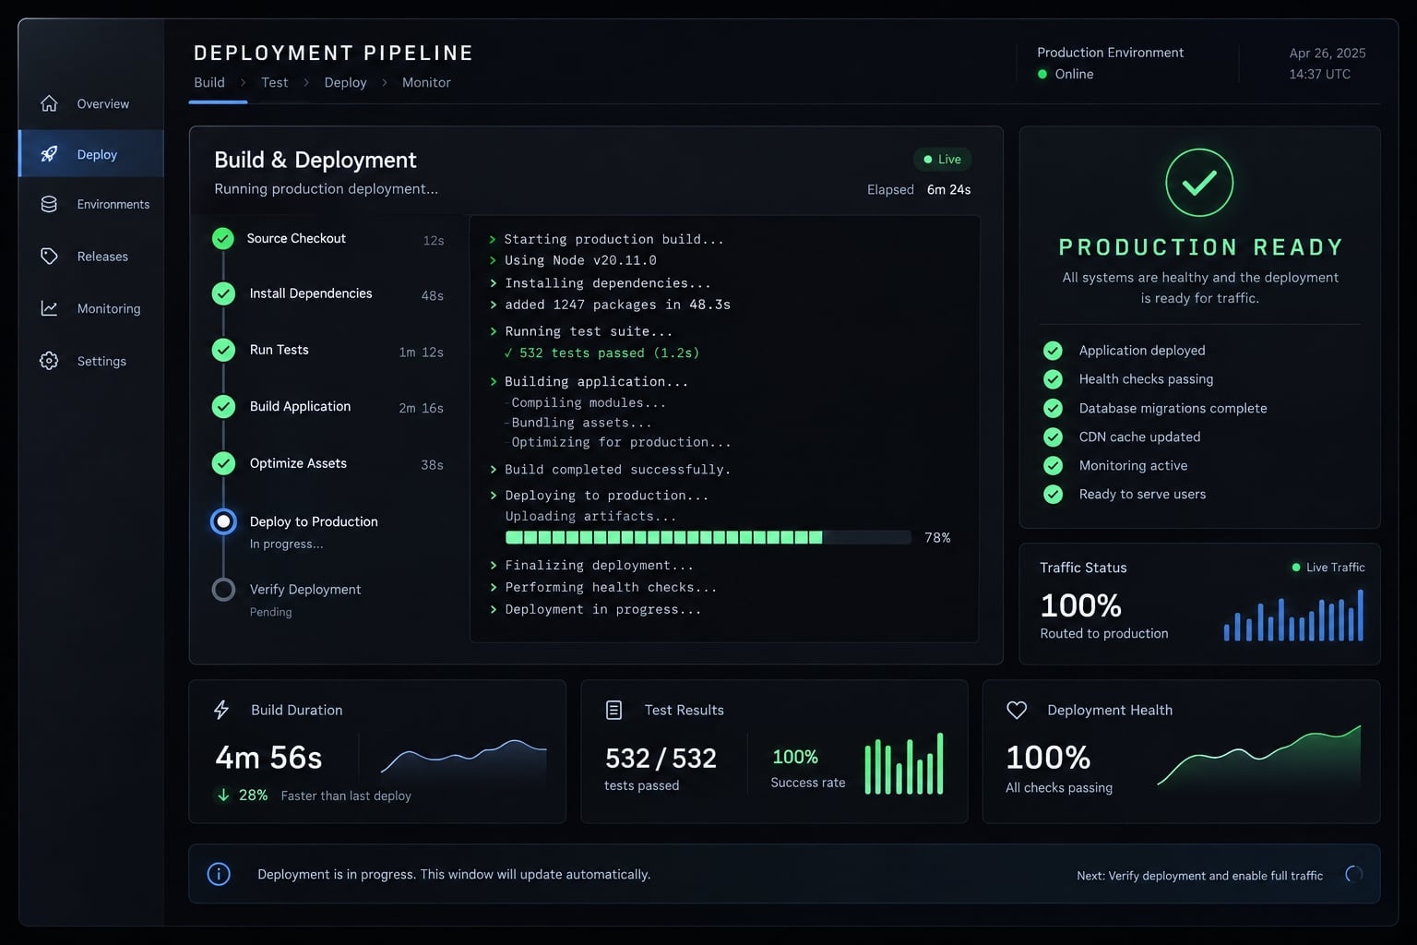1417x945 pixels.
Task: Expand the Deploying to production log line
Action: click(x=494, y=496)
